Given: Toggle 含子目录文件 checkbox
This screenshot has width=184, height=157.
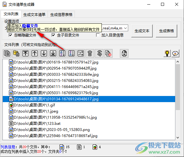Looking at the screenshot, I should [x=53, y=35].
